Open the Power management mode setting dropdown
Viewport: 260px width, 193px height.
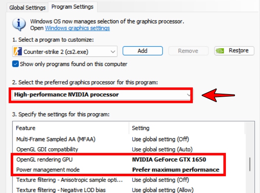(x=176, y=170)
